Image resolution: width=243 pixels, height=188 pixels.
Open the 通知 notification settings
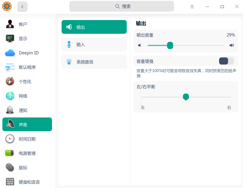click(27, 110)
